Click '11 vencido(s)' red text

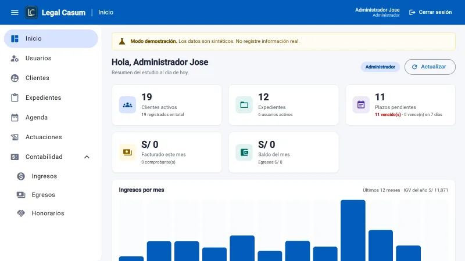pos(388,114)
